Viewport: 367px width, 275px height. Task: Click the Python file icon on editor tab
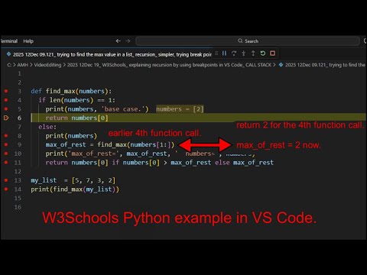[x=8, y=54]
